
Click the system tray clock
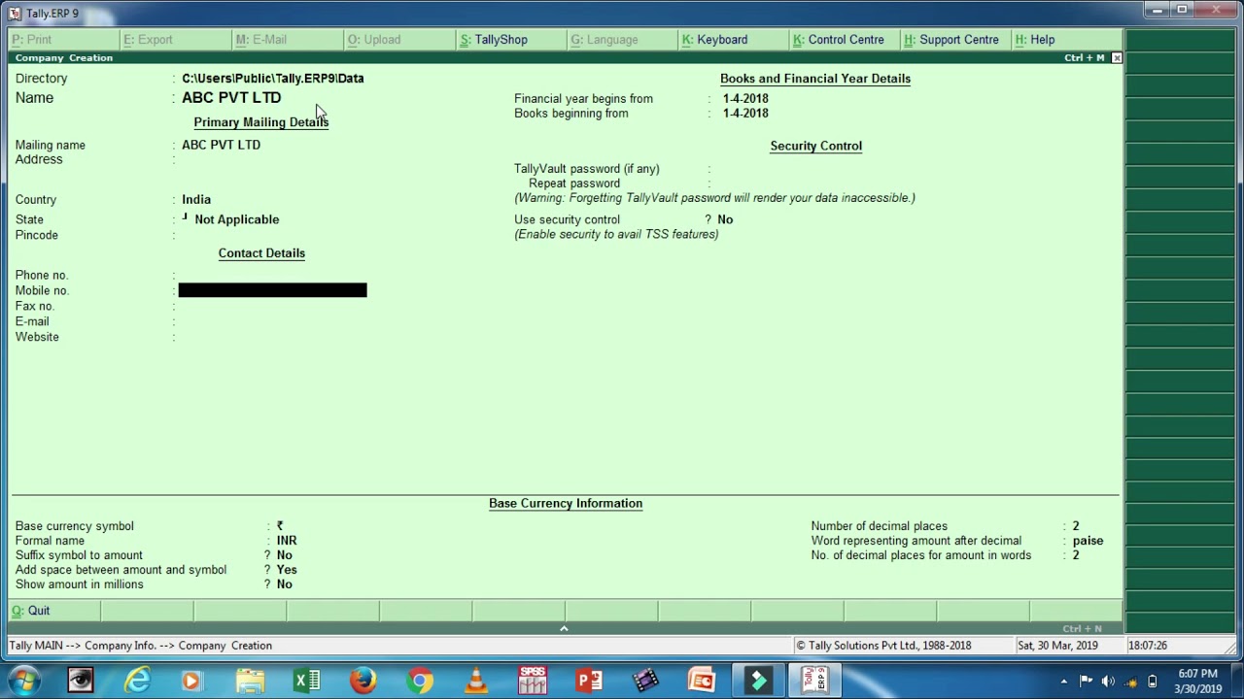coord(1197,681)
